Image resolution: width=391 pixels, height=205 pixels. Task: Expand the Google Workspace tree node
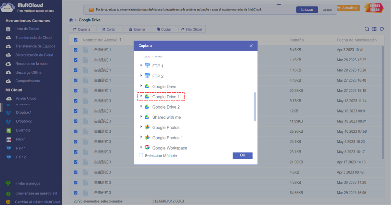141,148
